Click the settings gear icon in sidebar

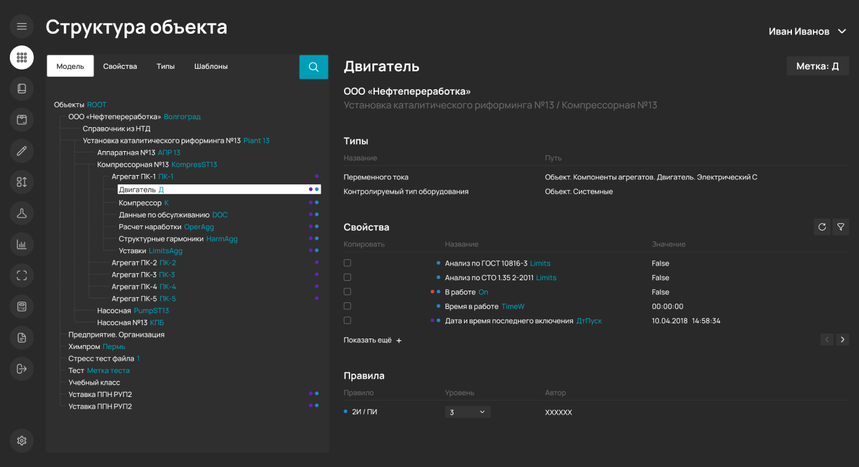pyautogui.click(x=22, y=441)
